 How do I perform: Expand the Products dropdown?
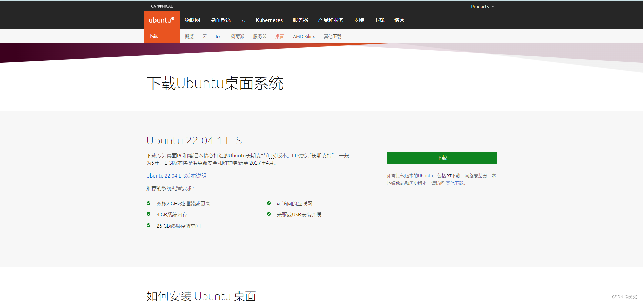coord(482,6)
